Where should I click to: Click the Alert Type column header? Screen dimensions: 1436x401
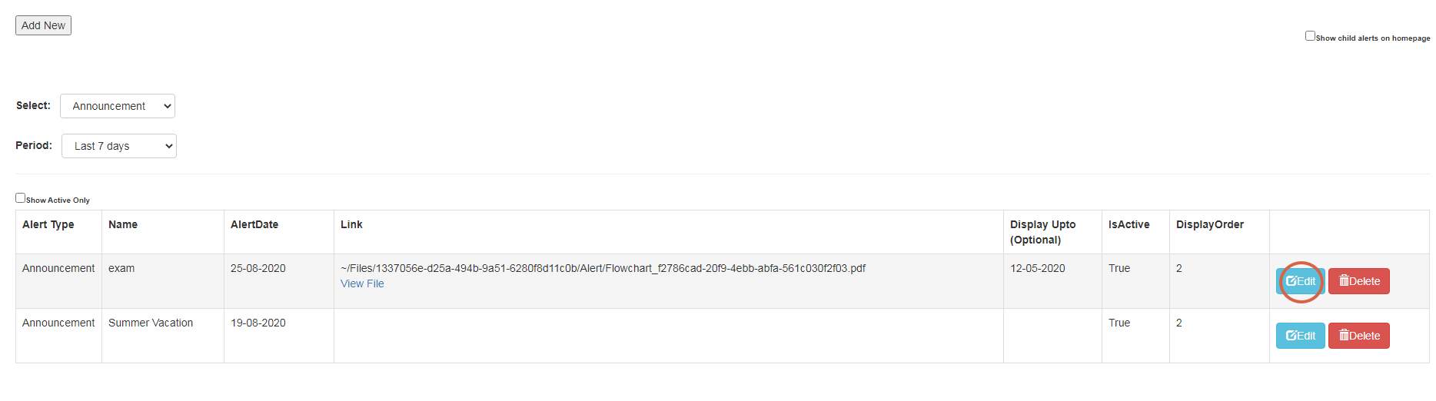(48, 224)
